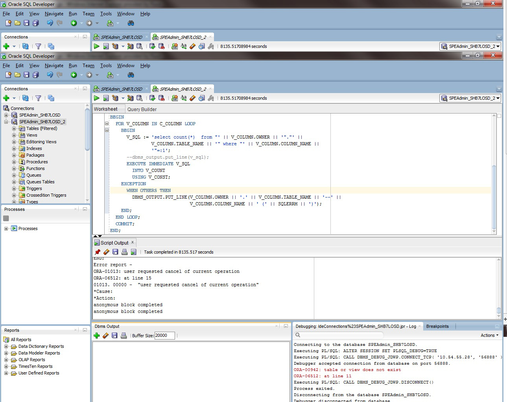Screen dimensions: 507x402
Task: Clear the Script Output with its eraser icon
Action: click(106, 252)
